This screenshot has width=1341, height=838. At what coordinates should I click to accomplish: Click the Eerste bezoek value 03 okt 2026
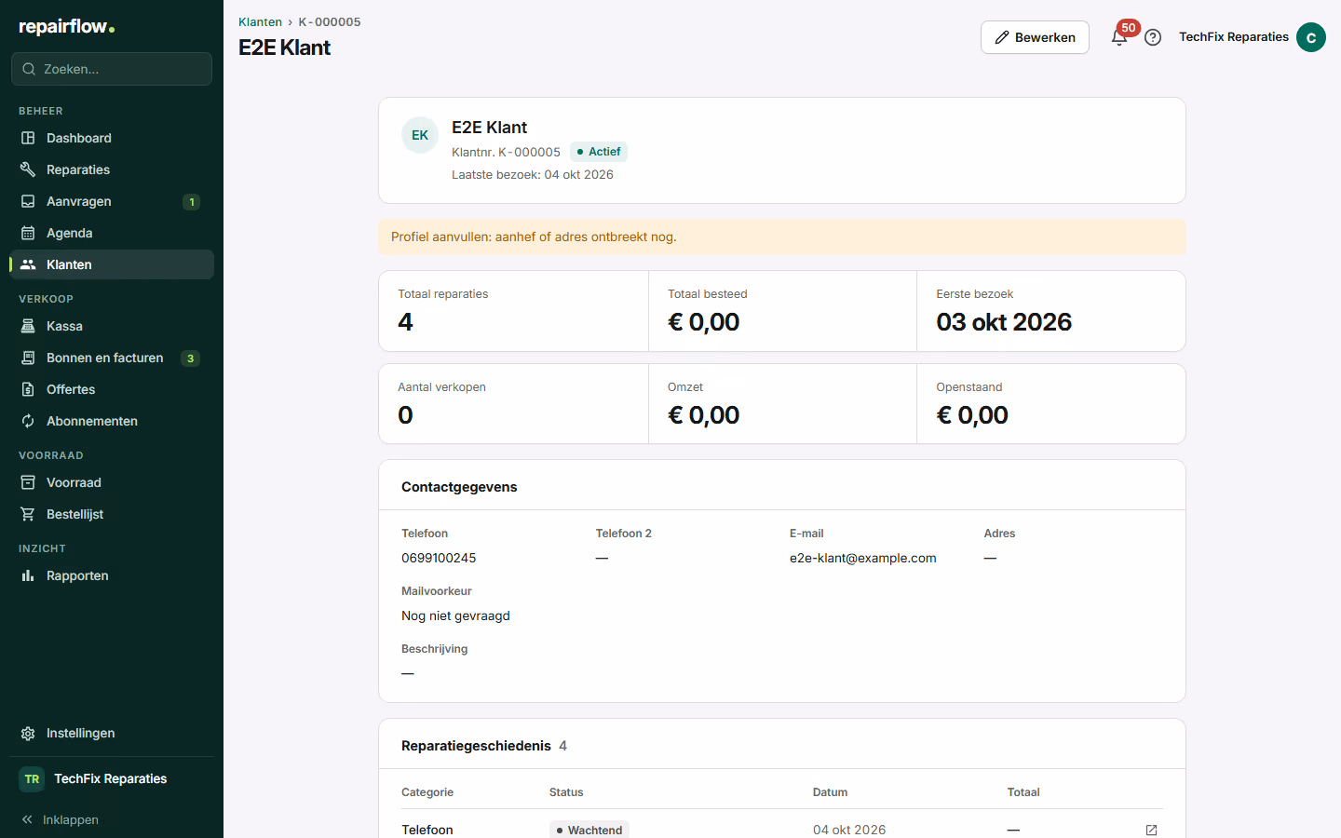pos(1004,322)
